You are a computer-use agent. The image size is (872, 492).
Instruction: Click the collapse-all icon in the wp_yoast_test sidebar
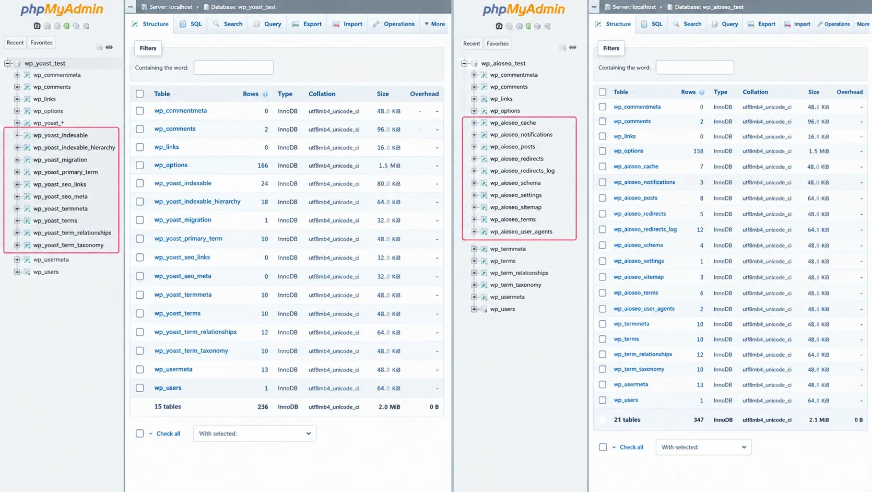[x=99, y=47]
